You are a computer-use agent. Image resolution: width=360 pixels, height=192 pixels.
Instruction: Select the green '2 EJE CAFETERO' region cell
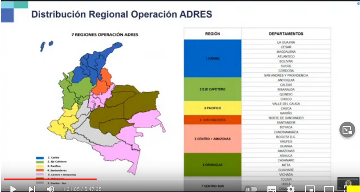coord(213,89)
